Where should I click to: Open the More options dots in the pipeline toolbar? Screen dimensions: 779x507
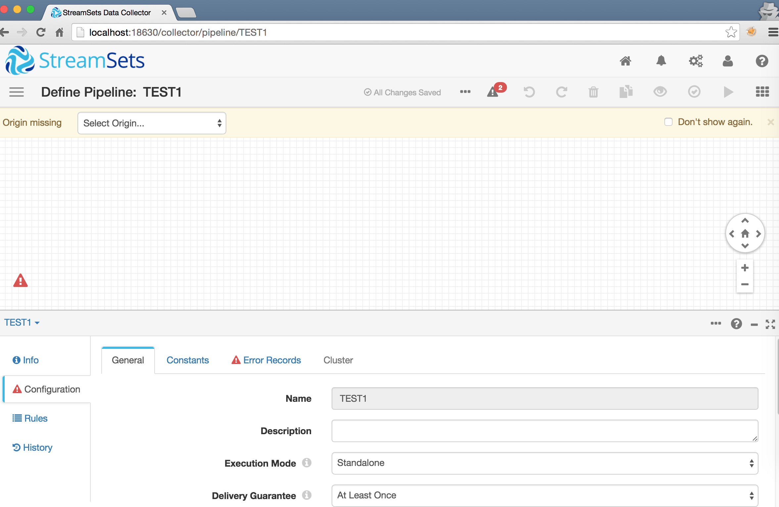tap(465, 92)
